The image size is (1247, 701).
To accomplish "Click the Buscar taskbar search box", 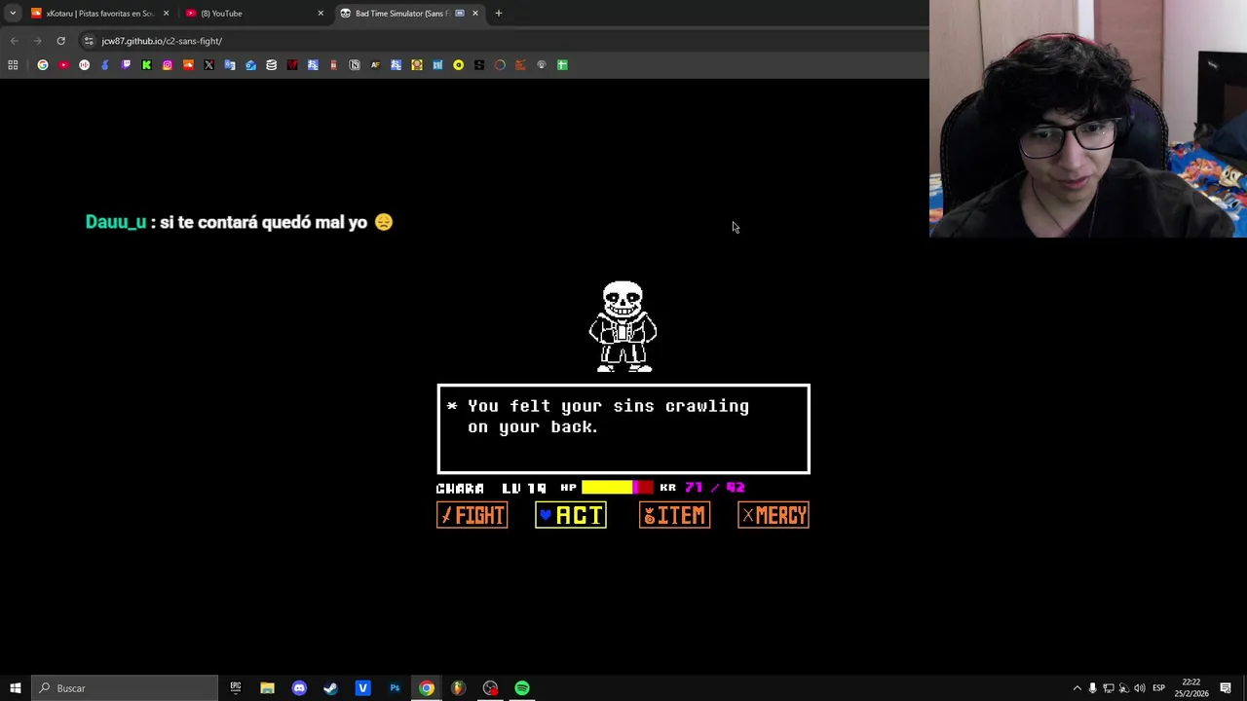I will 125,688.
